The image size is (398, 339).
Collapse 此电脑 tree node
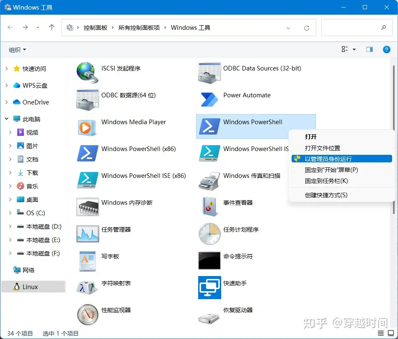7,119
